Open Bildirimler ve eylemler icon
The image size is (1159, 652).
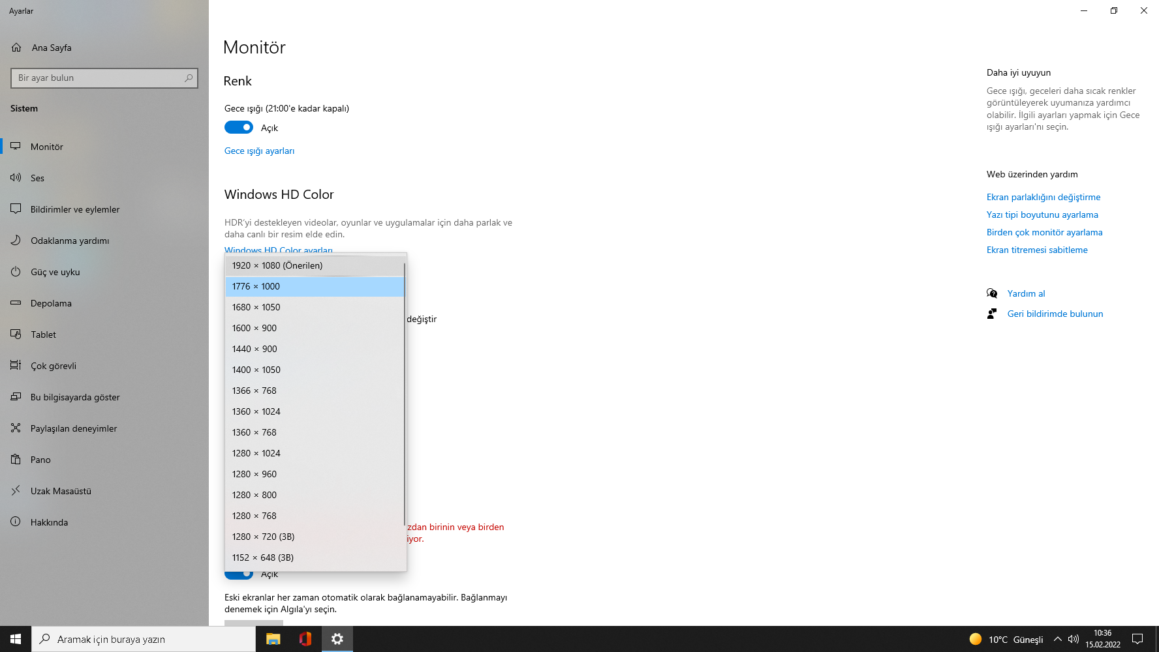16,209
